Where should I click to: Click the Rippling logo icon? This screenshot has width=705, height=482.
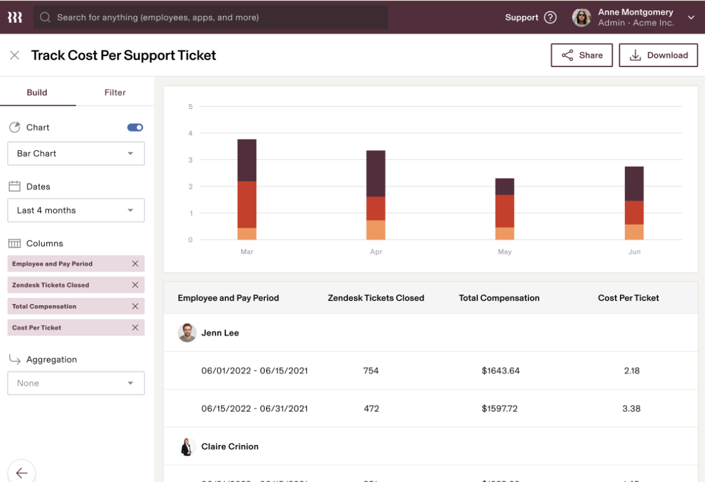point(15,17)
